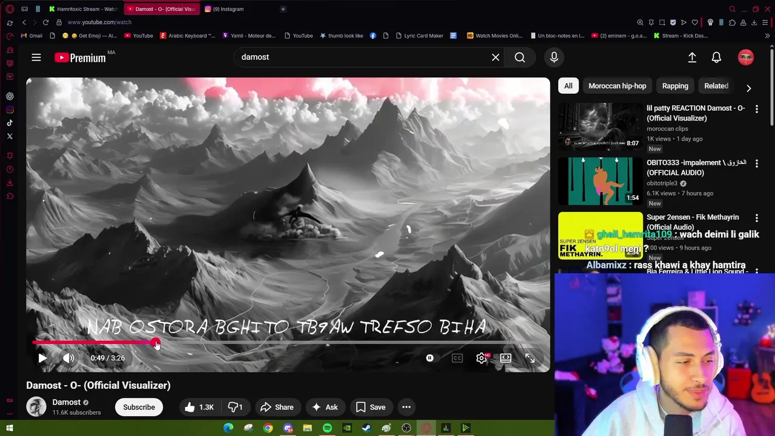775x436 pixels.
Task: Save the video to a playlist
Action: [371, 407]
